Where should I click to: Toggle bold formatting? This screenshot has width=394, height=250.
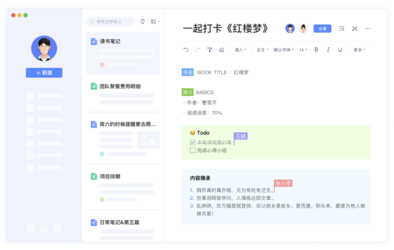(x=317, y=50)
